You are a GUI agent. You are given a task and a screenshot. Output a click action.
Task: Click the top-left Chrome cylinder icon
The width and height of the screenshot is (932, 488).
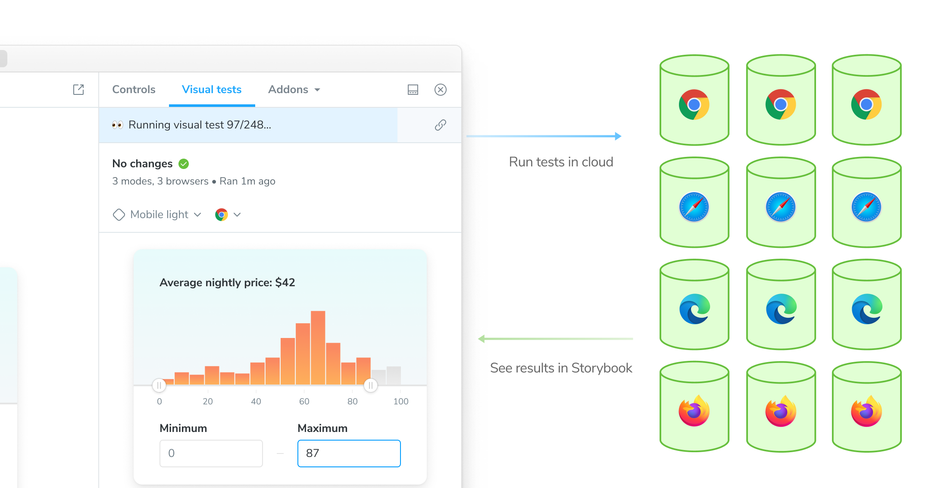click(694, 105)
